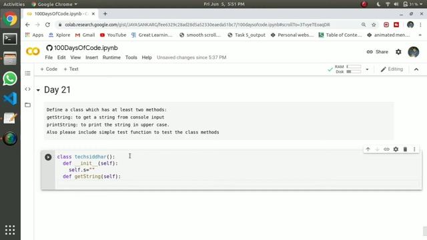Collapse the header with chevron up
The height and width of the screenshot is (240, 427).
tap(416, 69)
